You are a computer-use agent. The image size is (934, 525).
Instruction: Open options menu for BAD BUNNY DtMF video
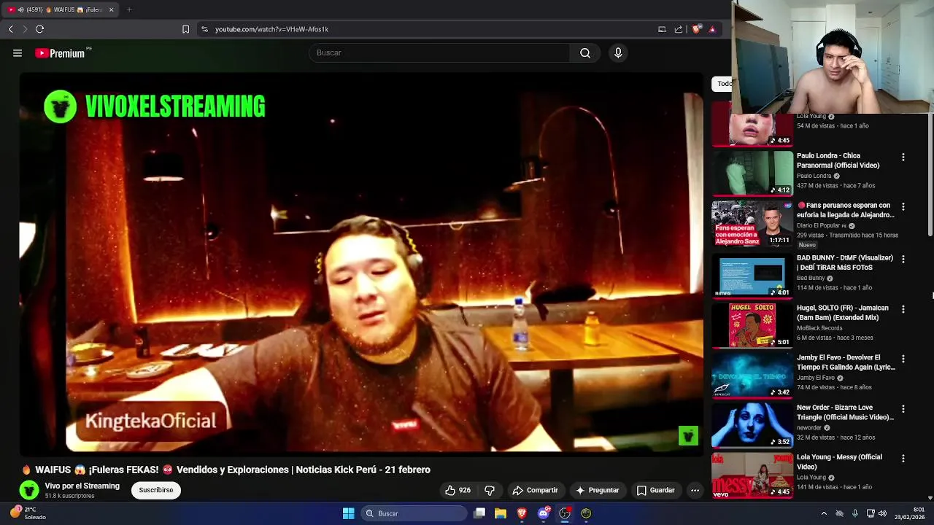click(x=903, y=259)
